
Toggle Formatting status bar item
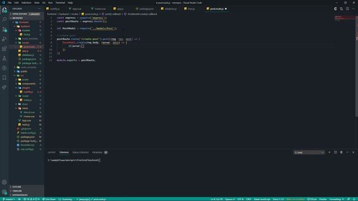(337, 199)
